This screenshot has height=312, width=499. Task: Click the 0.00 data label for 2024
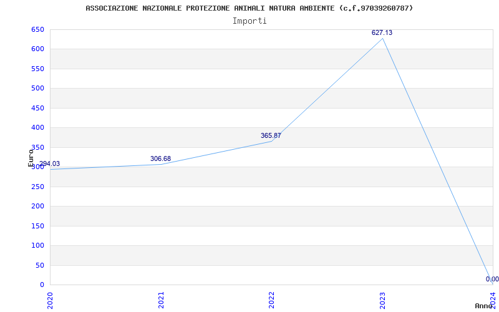[x=492, y=279]
